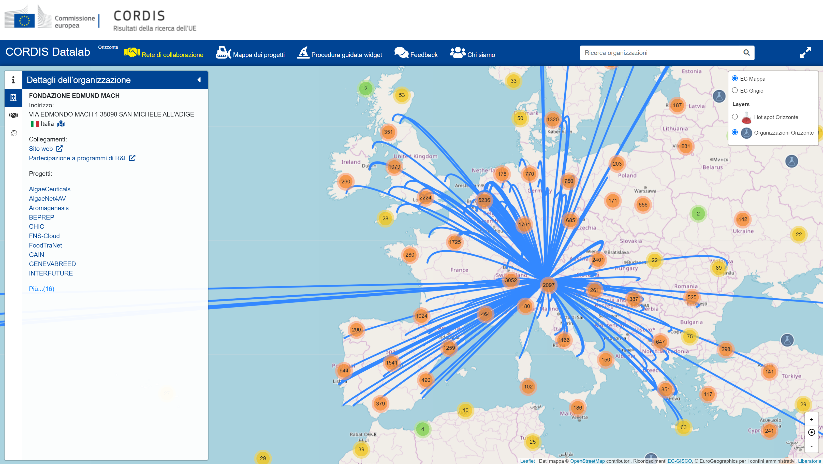The image size is (823, 464).
Task: Click the 1320 cluster near Copenhagen
Action: (553, 120)
